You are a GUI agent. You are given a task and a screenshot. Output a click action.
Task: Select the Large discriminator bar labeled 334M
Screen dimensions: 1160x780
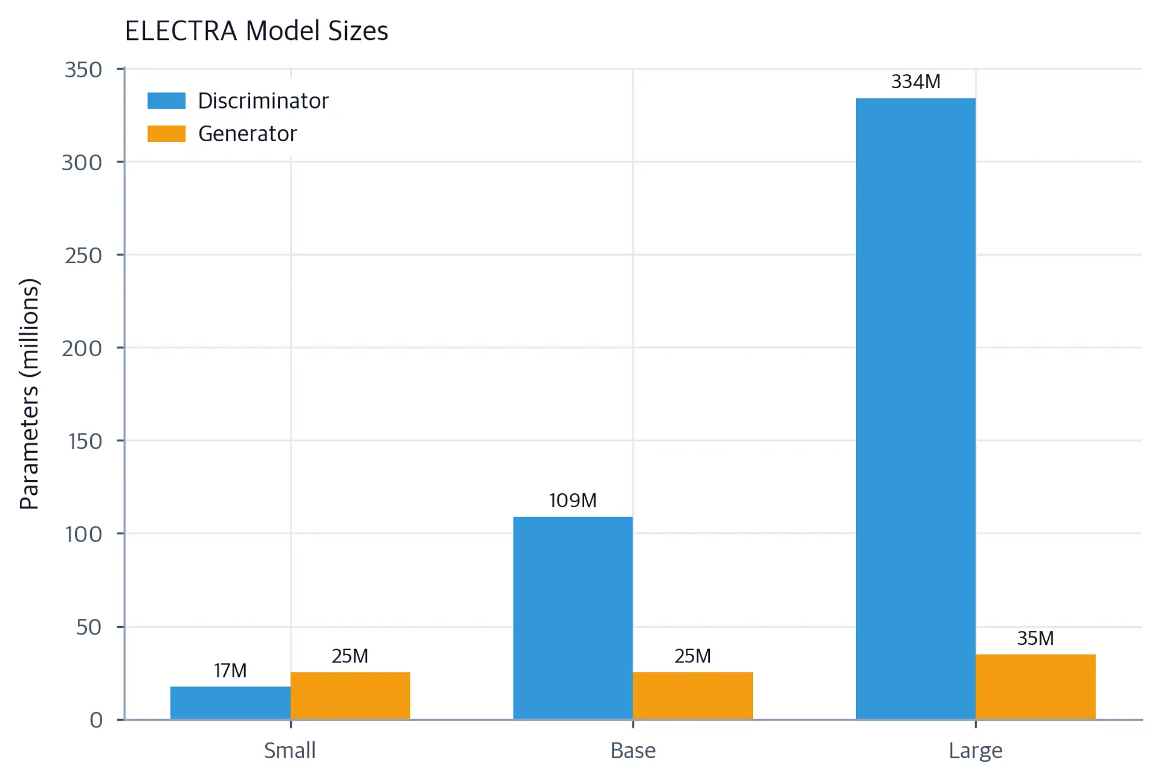point(916,409)
